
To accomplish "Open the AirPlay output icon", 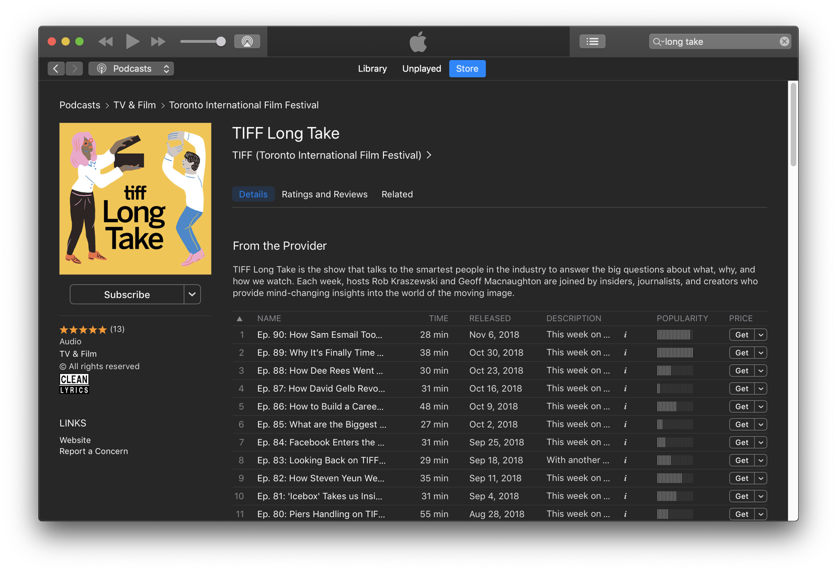I will tap(247, 41).
